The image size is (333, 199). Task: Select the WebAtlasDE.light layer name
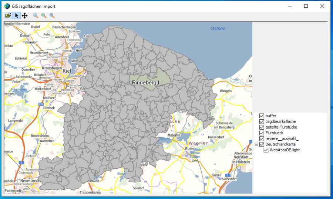pos(285,150)
